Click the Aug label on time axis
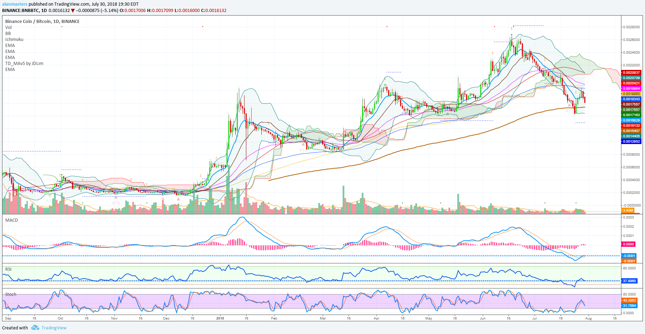 tap(589, 318)
